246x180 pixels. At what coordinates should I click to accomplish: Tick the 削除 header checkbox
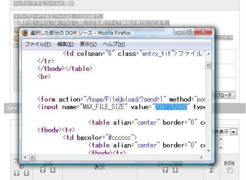(230, 170)
